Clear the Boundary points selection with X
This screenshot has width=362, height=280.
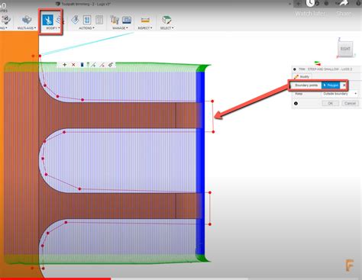click(344, 85)
